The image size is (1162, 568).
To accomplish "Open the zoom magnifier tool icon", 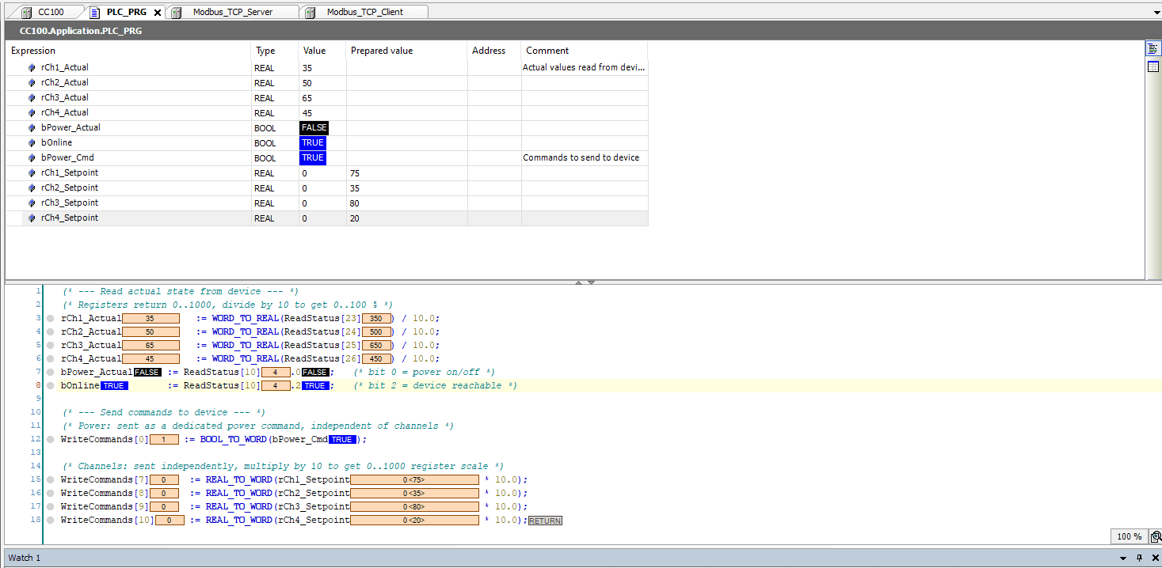I will coord(1156,536).
